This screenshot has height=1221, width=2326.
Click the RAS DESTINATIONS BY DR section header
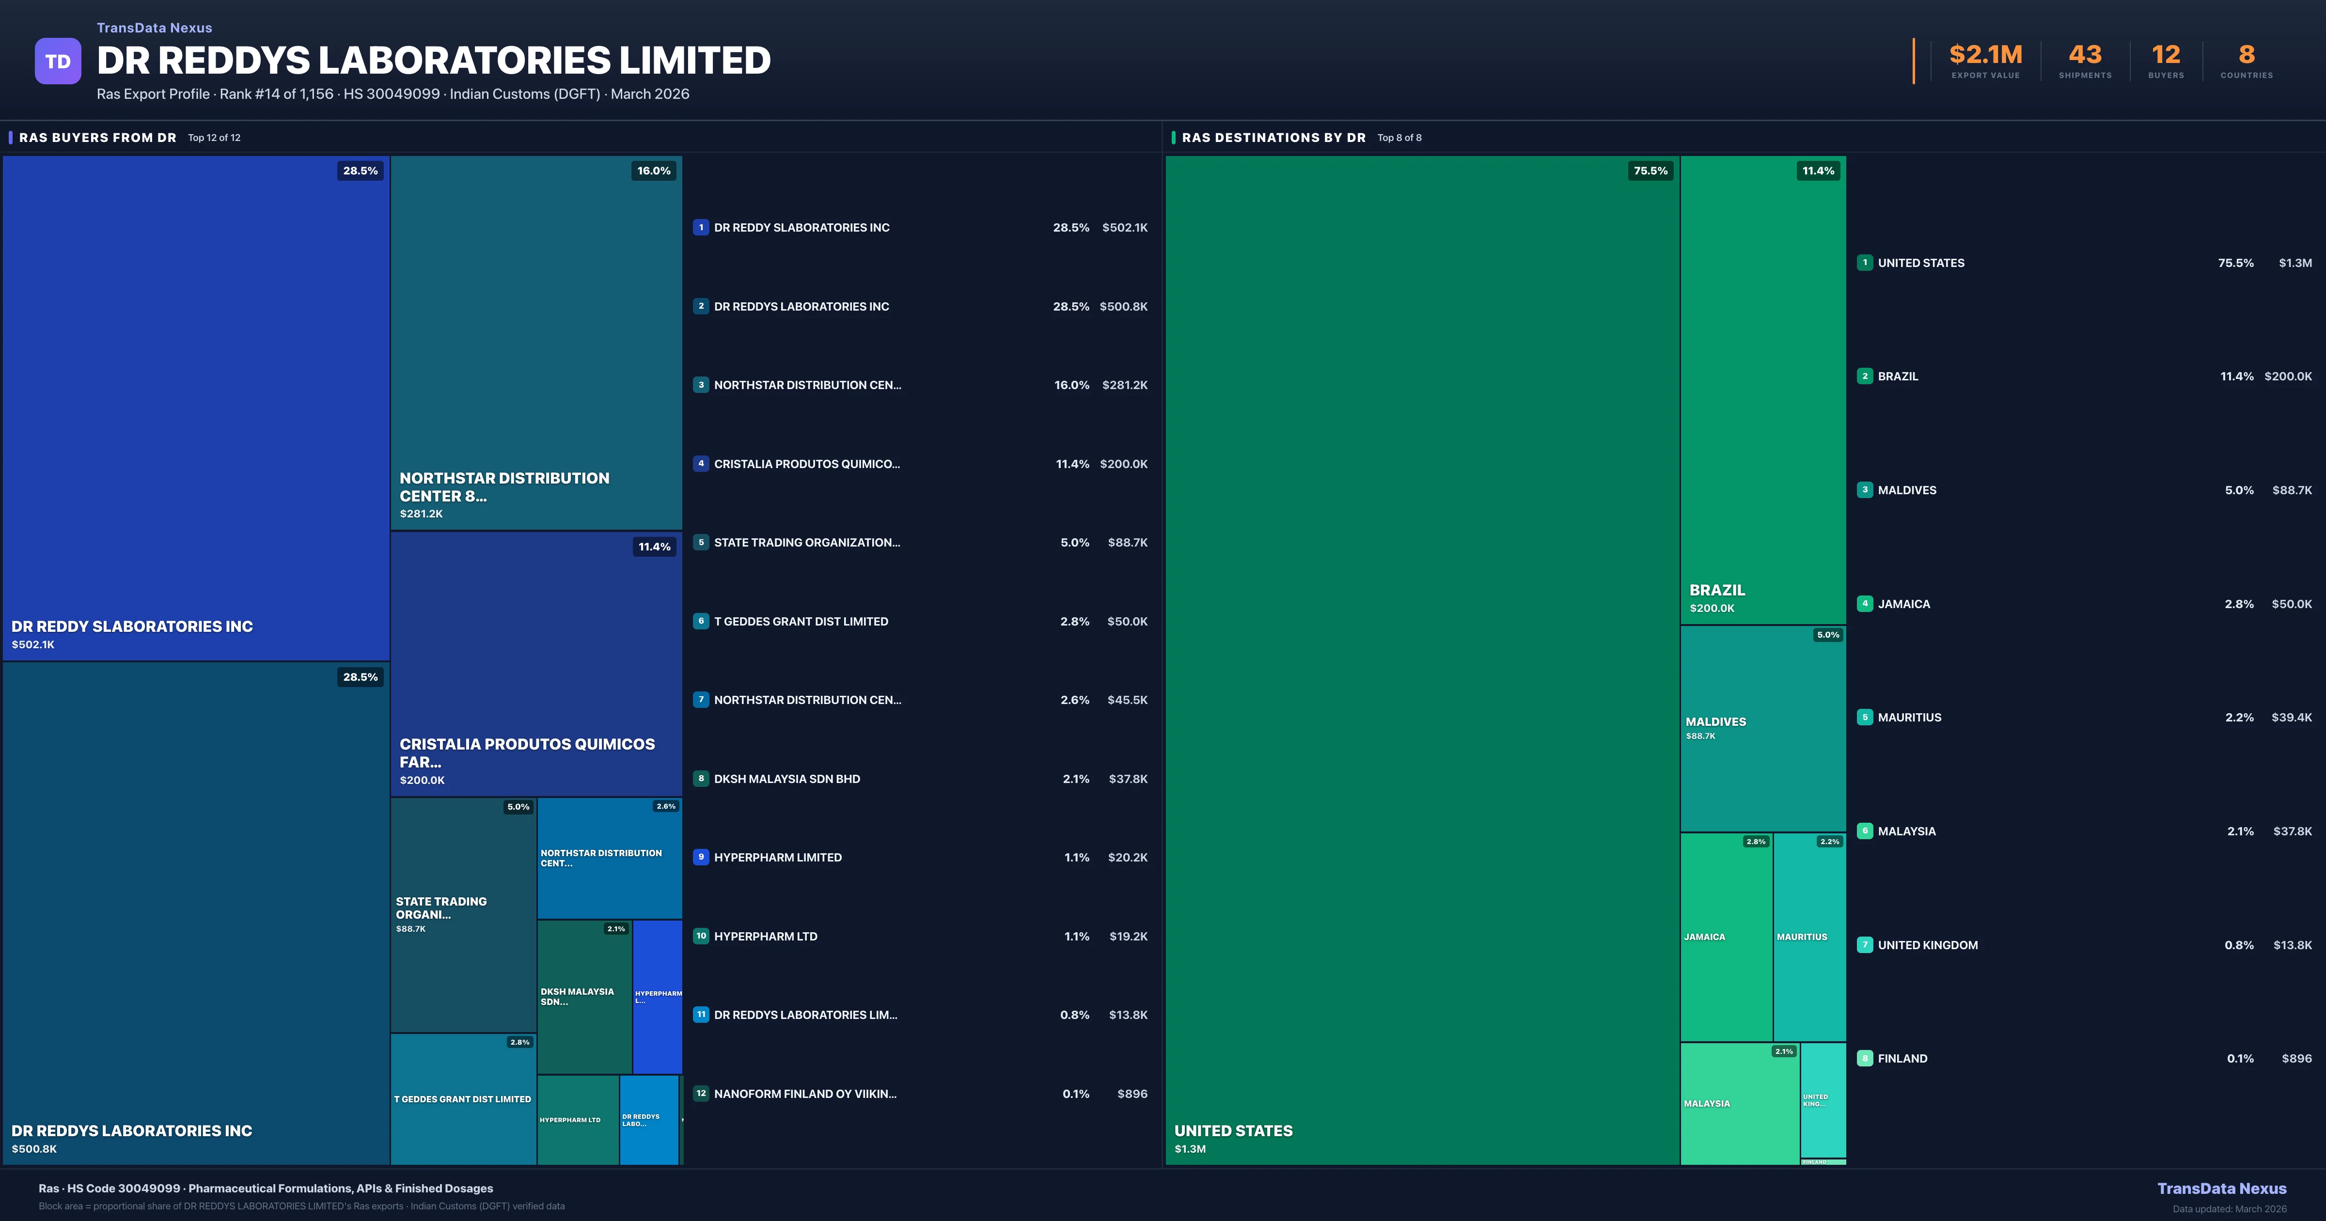coord(1273,137)
